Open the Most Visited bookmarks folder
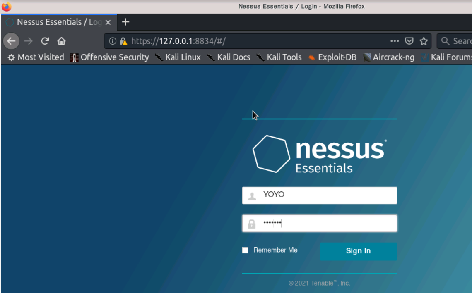 click(36, 57)
